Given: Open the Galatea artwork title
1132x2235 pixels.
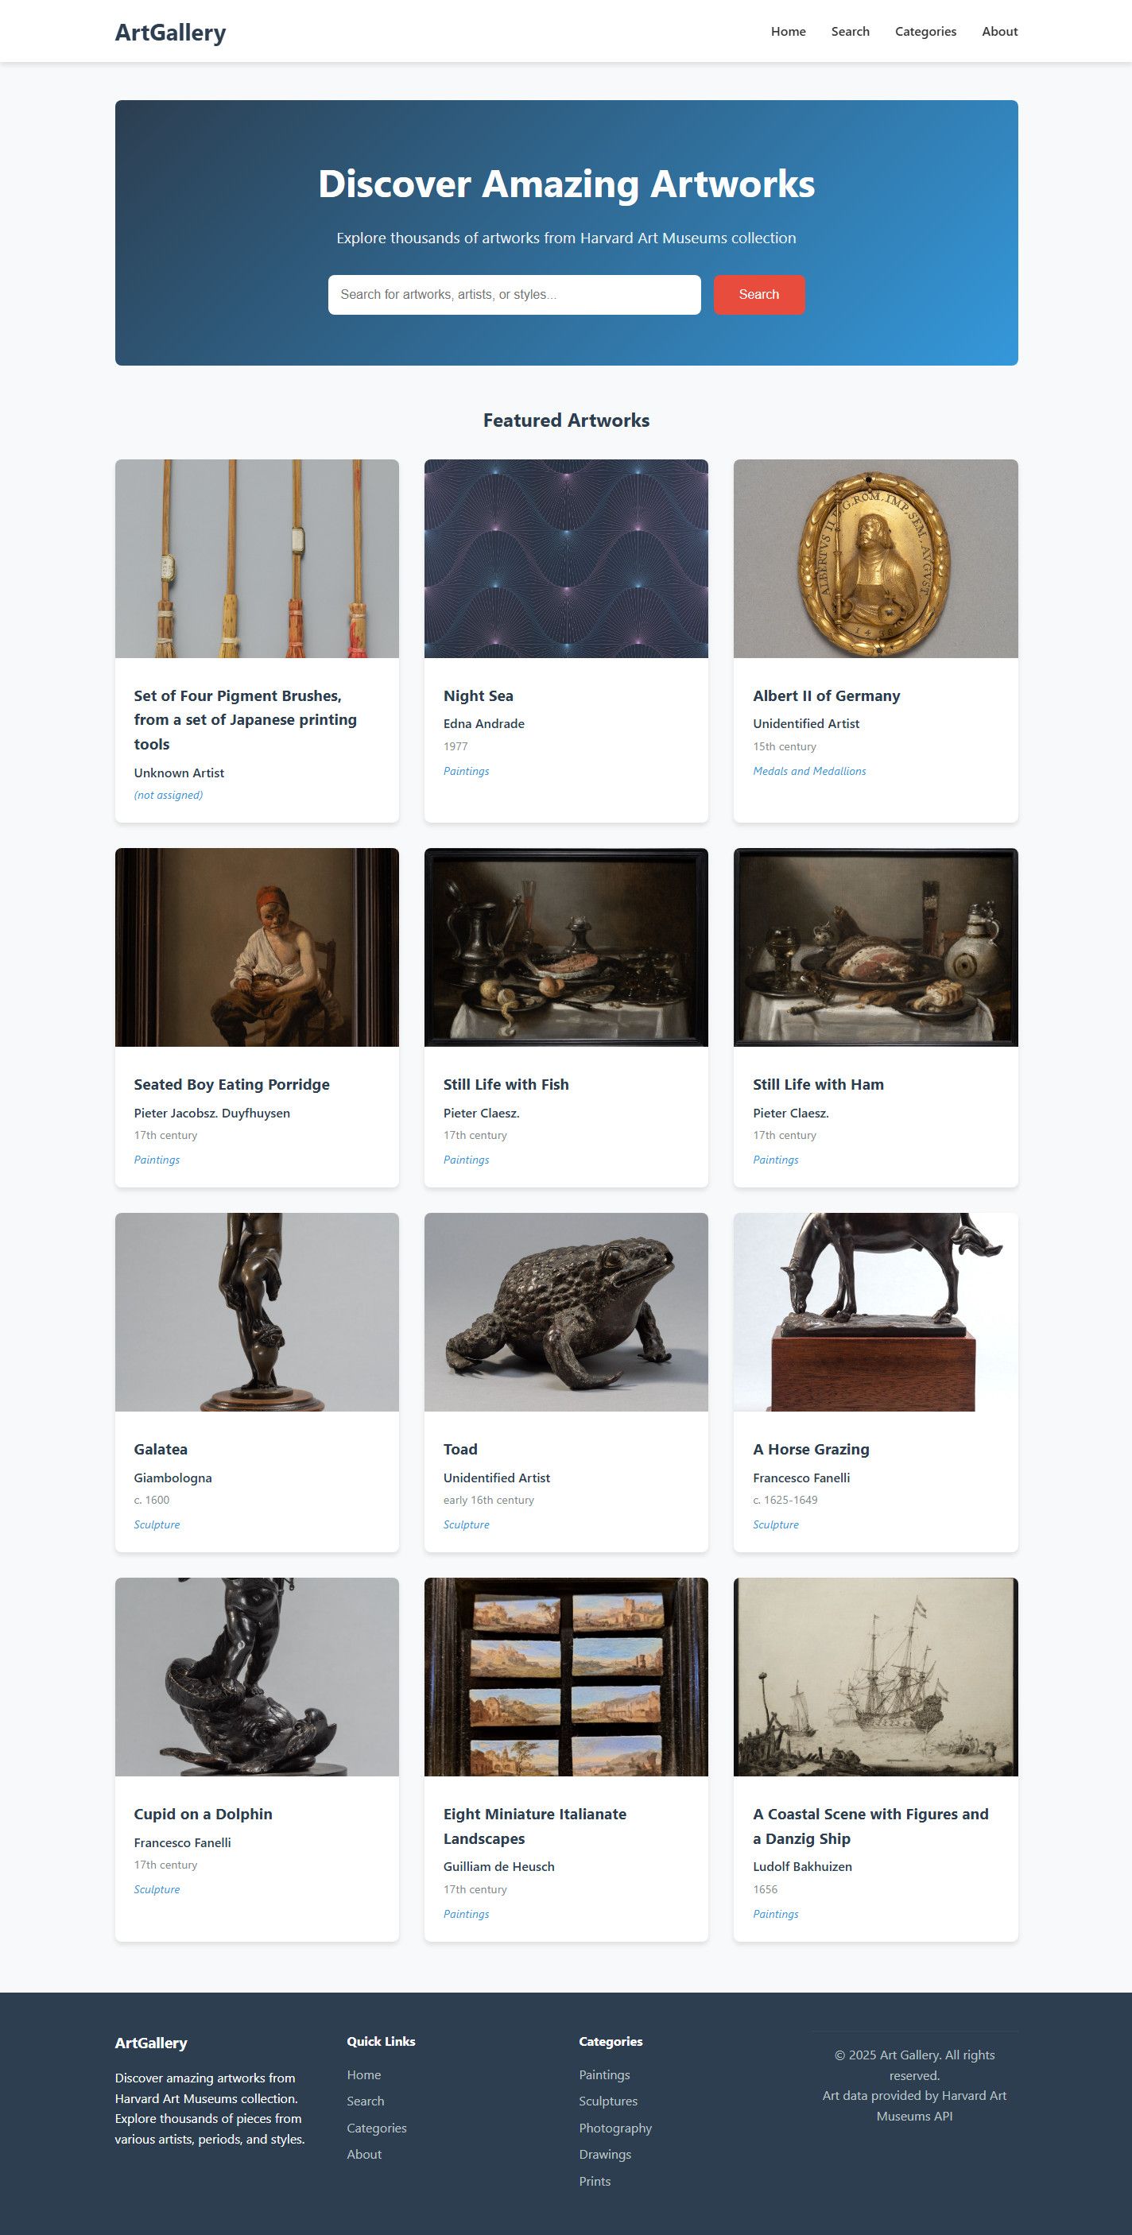Looking at the screenshot, I should click(161, 1449).
